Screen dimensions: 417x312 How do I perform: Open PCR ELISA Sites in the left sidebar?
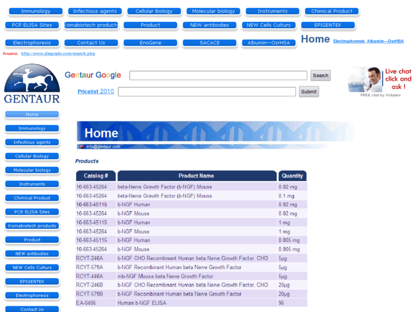(32, 212)
